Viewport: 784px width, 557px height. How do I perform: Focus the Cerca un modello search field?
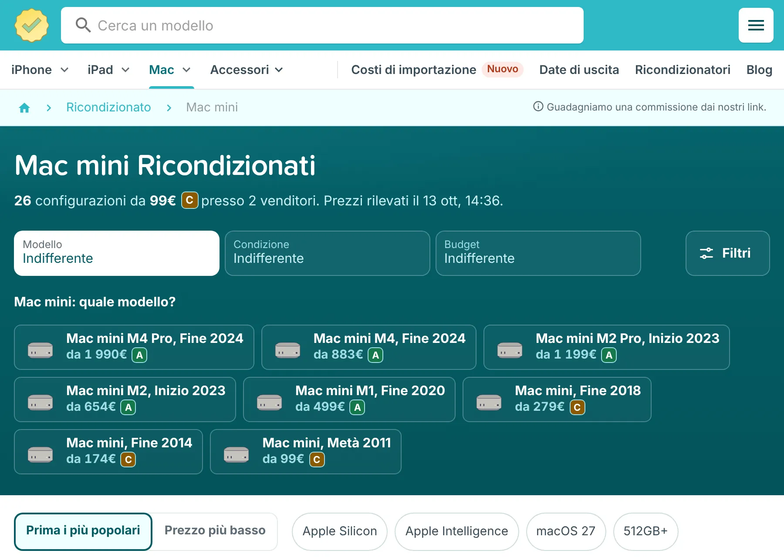point(322,25)
